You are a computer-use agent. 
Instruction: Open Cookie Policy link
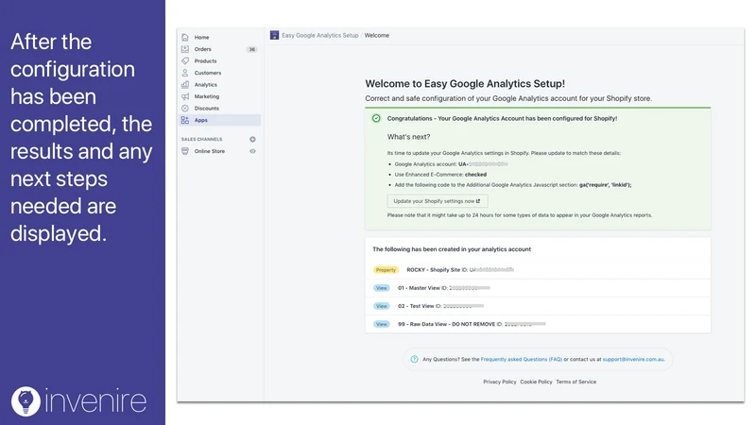[536, 382]
